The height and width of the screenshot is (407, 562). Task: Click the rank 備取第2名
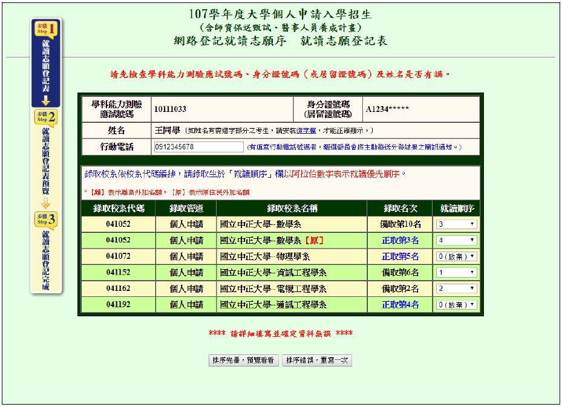[400, 288]
